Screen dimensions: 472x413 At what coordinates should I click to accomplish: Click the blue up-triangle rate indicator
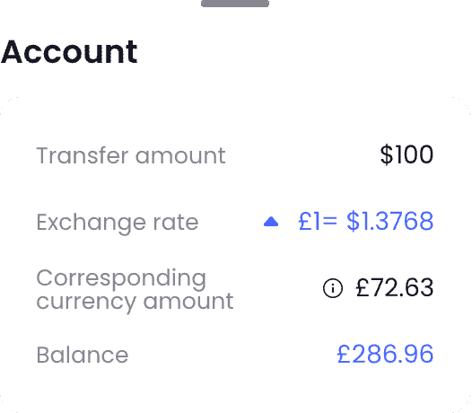point(271,222)
